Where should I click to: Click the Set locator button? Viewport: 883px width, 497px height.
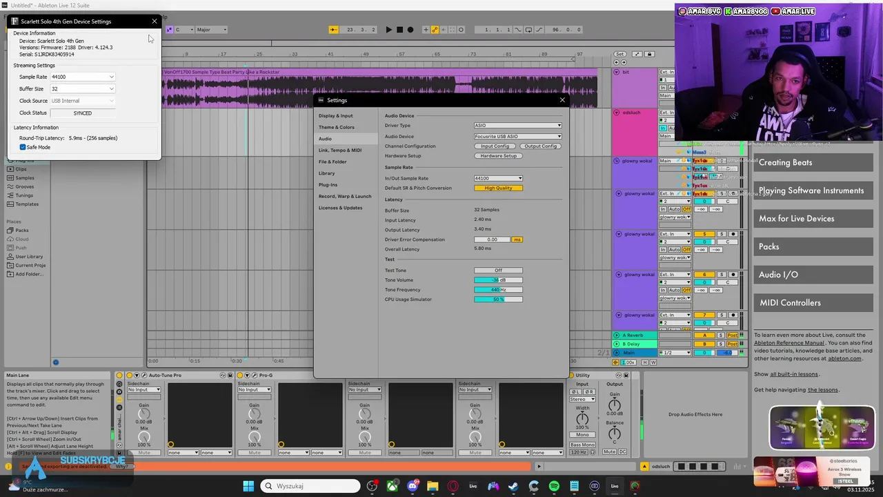(620, 54)
